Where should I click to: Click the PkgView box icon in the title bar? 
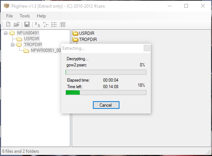click(x=7, y=6)
